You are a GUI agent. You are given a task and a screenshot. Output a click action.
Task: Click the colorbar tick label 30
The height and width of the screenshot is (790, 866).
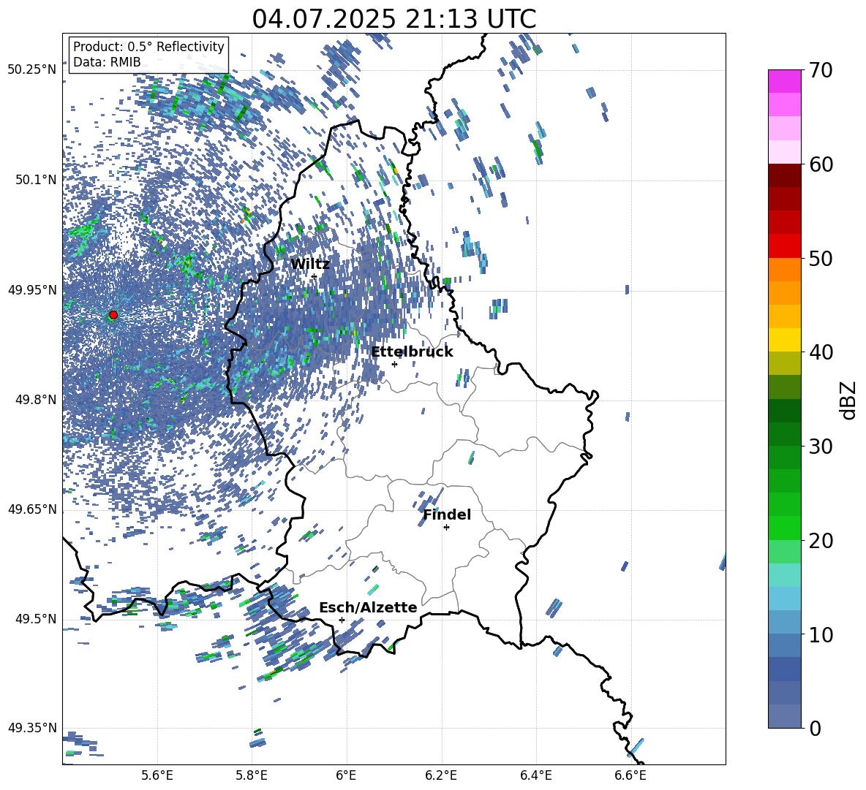[821, 447]
